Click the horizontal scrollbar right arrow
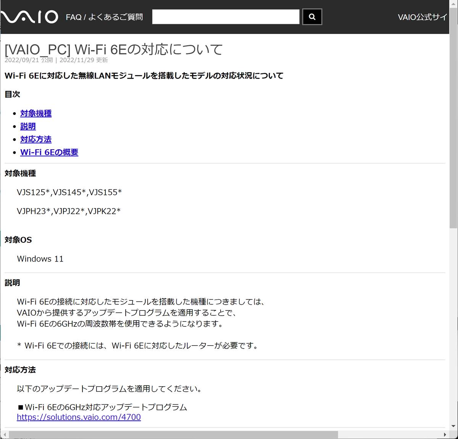Image resolution: width=458 pixels, height=439 pixels. [x=445, y=435]
